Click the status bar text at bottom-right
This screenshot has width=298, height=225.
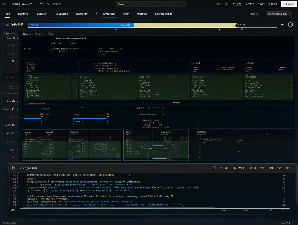tap(286, 223)
